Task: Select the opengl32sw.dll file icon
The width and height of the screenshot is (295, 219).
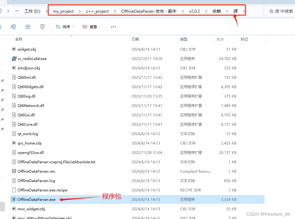Action: coord(14,152)
